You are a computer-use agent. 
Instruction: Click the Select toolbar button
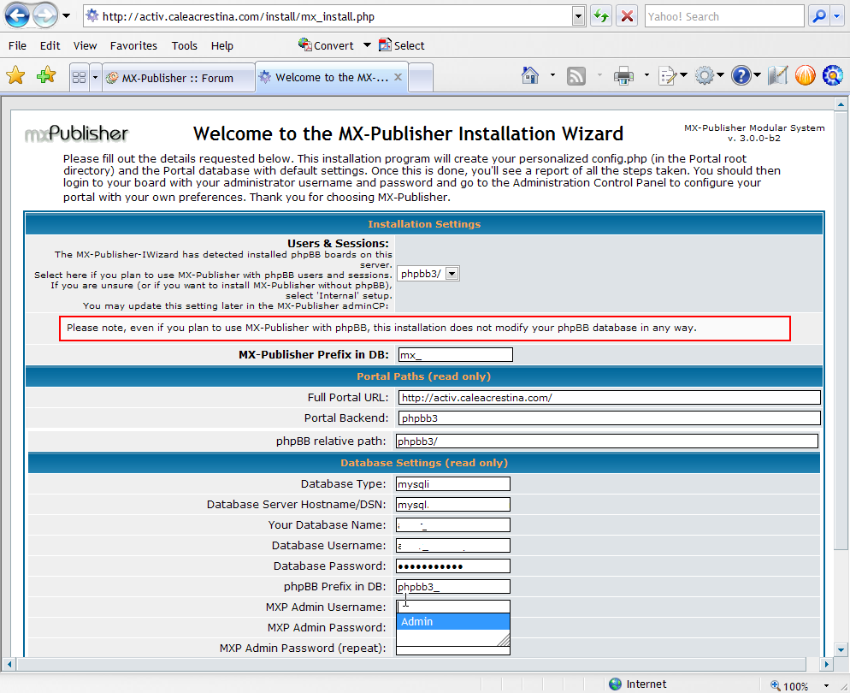pyautogui.click(x=402, y=45)
